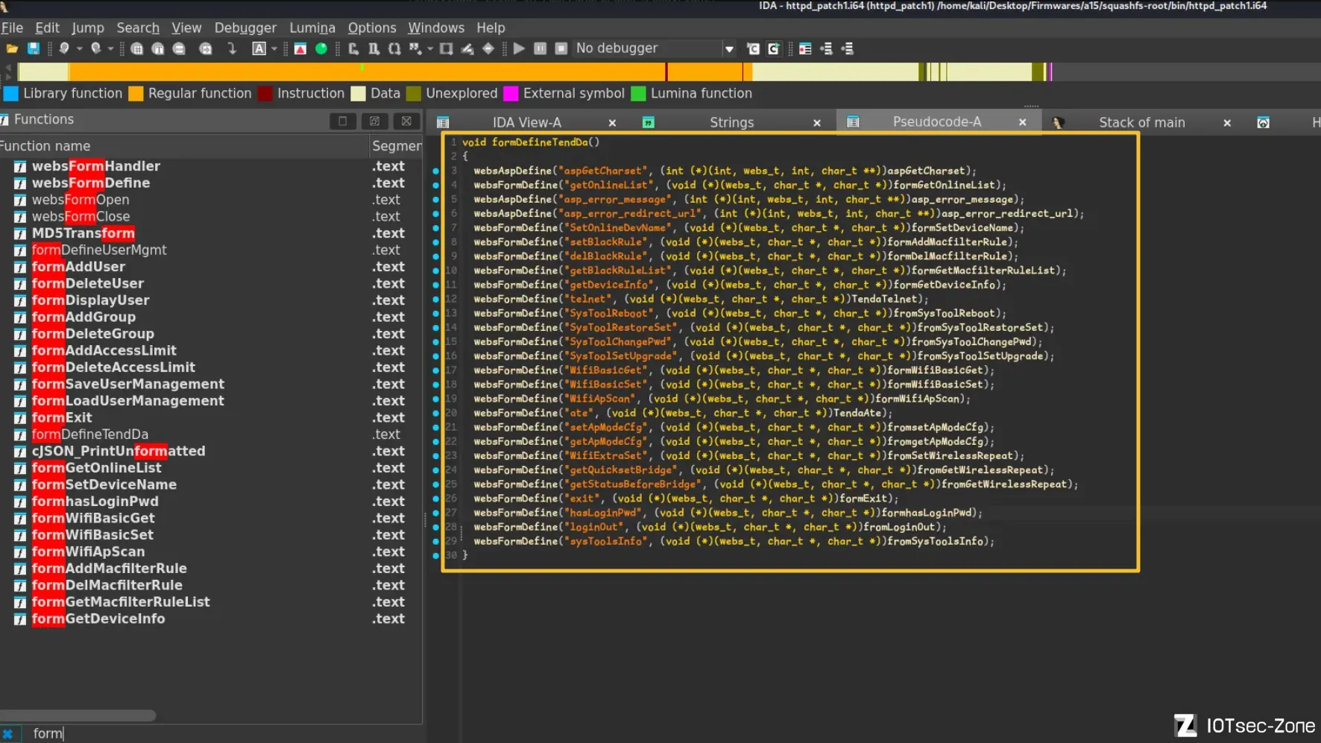Viewport: 1321px width, 743px height.
Task: Click the green circle icon in the toolbar
Action: 321,48
